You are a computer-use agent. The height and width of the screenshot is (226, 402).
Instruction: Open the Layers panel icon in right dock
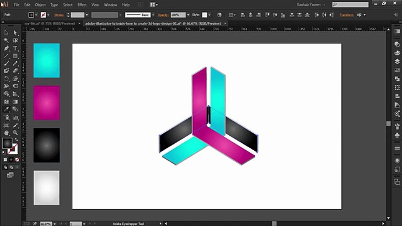coord(397,62)
